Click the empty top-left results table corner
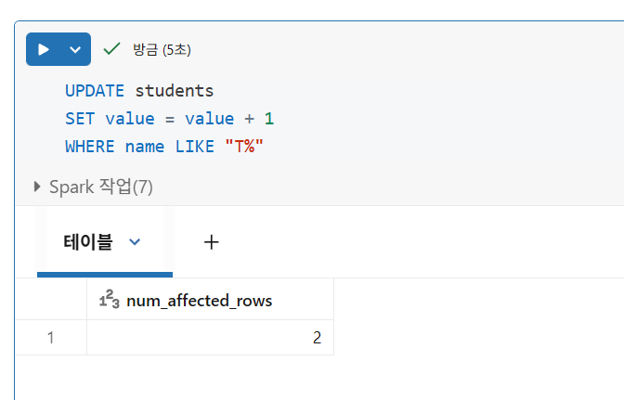The height and width of the screenshot is (400, 624). (x=50, y=300)
